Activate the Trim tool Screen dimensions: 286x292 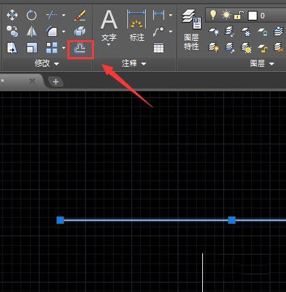coord(52,15)
